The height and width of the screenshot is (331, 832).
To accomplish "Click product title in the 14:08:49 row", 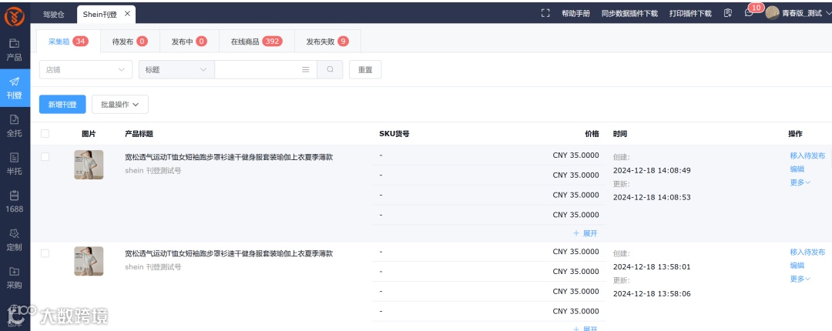I will tap(229, 157).
